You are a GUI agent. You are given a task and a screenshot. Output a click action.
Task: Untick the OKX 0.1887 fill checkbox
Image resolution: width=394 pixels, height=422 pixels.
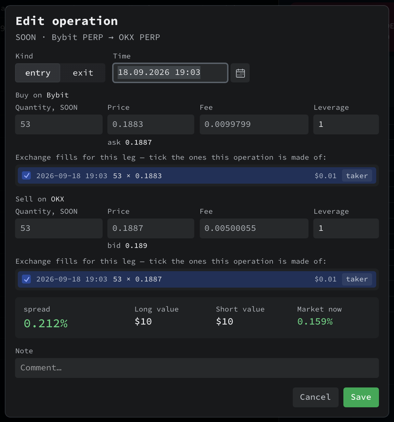pyautogui.click(x=26, y=279)
